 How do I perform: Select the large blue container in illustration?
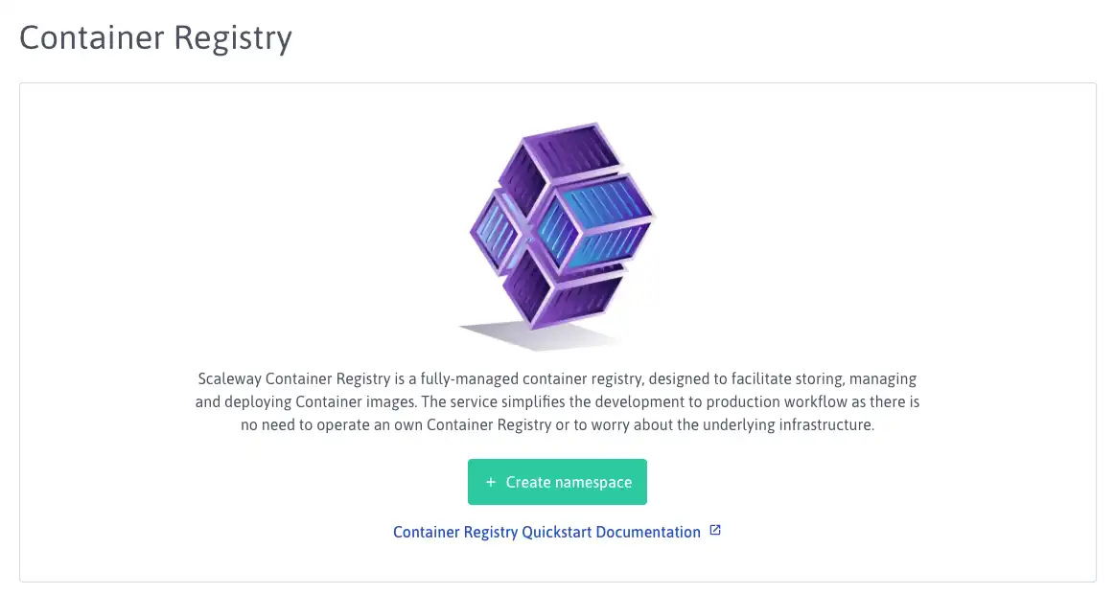[x=593, y=224]
